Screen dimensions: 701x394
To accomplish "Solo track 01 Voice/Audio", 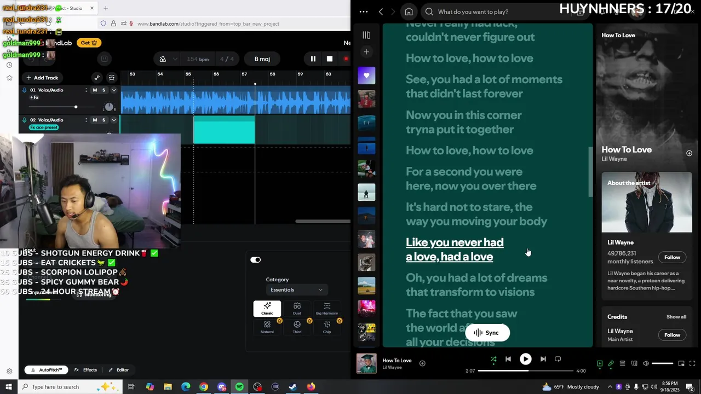I will 104,90.
